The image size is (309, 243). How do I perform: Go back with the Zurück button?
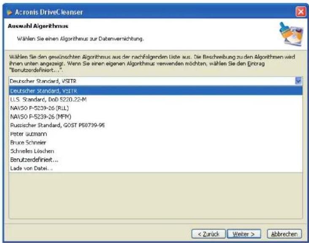pos(208,234)
